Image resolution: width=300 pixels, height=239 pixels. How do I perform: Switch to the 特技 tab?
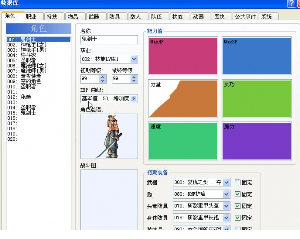pos(54,17)
